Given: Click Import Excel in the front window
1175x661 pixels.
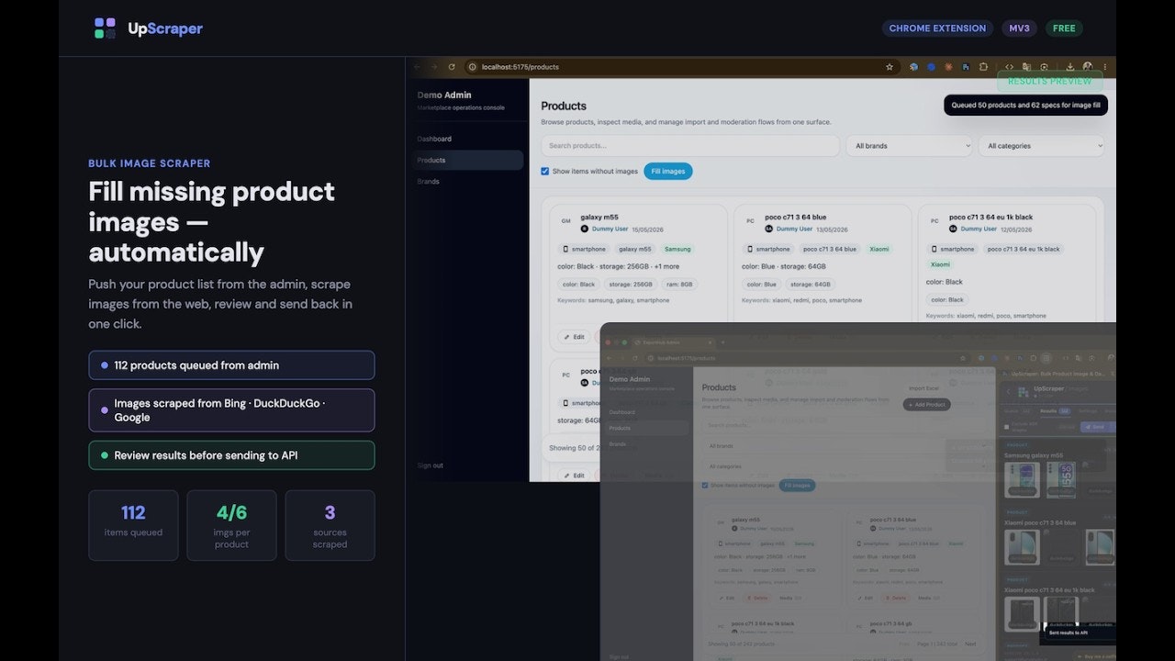Looking at the screenshot, I should pyautogui.click(x=923, y=388).
